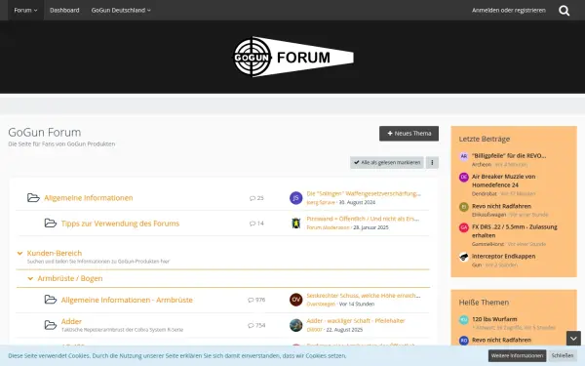
Task: Click folder icon beside Adder
Action: tap(51, 325)
